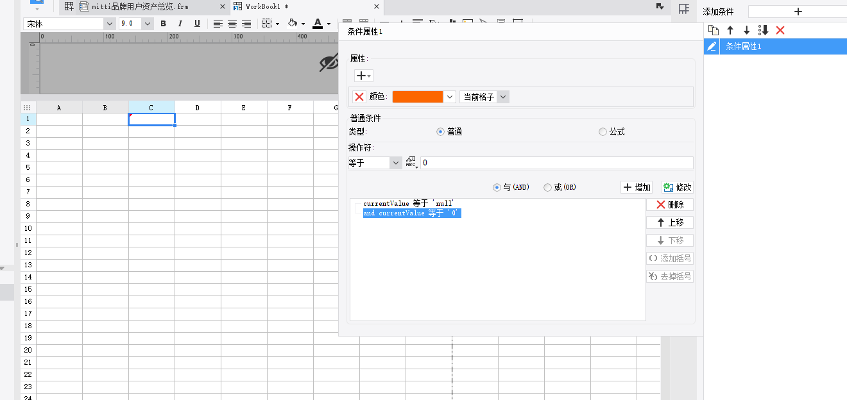847x400 pixels.
Task: Click the 去掉括号 button
Action: [x=670, y=276]
